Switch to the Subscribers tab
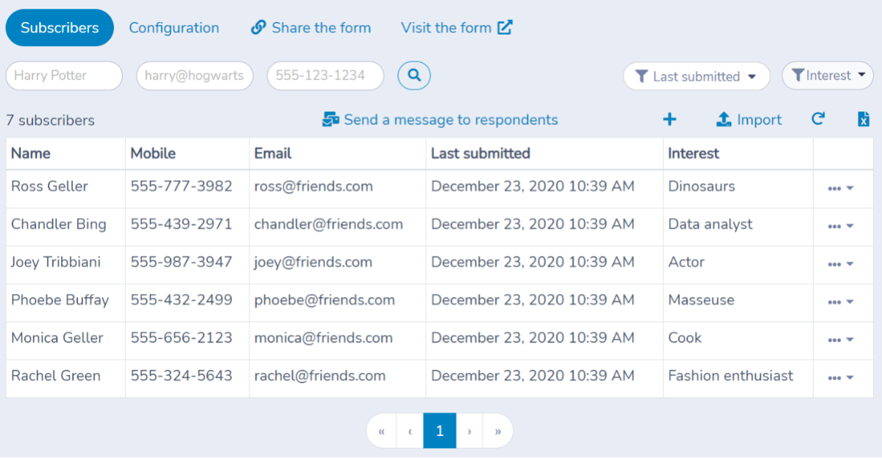 [x=60, y=27]
